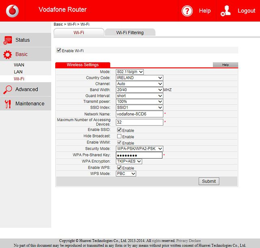Click the Basic gear icon
The width and height of the screenshot is (260, 248).
8,54
